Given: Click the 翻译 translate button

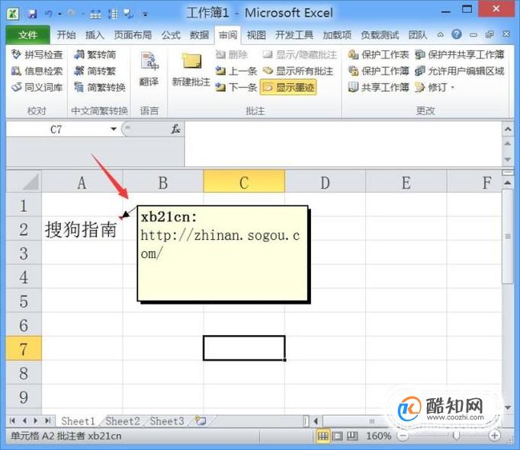Looking at the screenshot, I should tap(149, 69).
